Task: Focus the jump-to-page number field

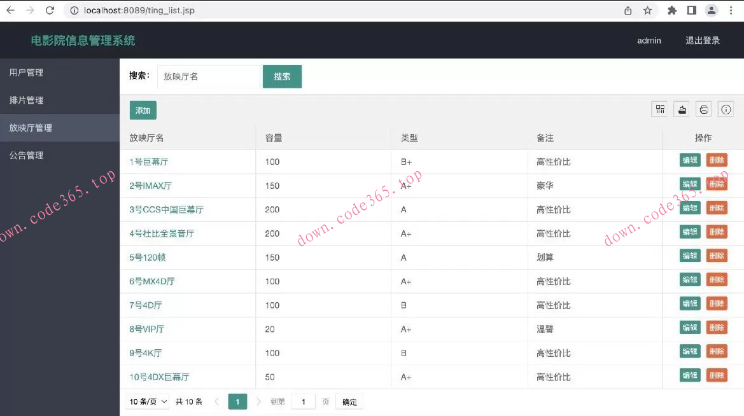Action: tap(303, 402)
